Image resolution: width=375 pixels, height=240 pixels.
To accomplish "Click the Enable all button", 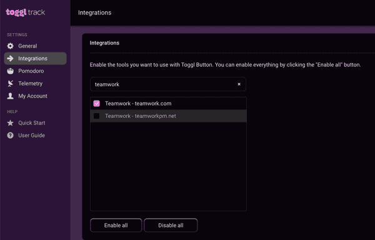I will [116, 225].
